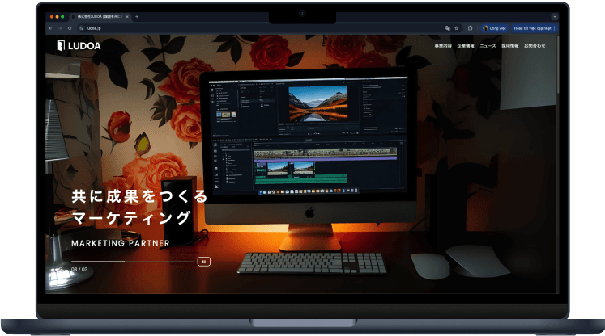
Task: Pause the hero slideshow
Action: [x=204, y=262]
